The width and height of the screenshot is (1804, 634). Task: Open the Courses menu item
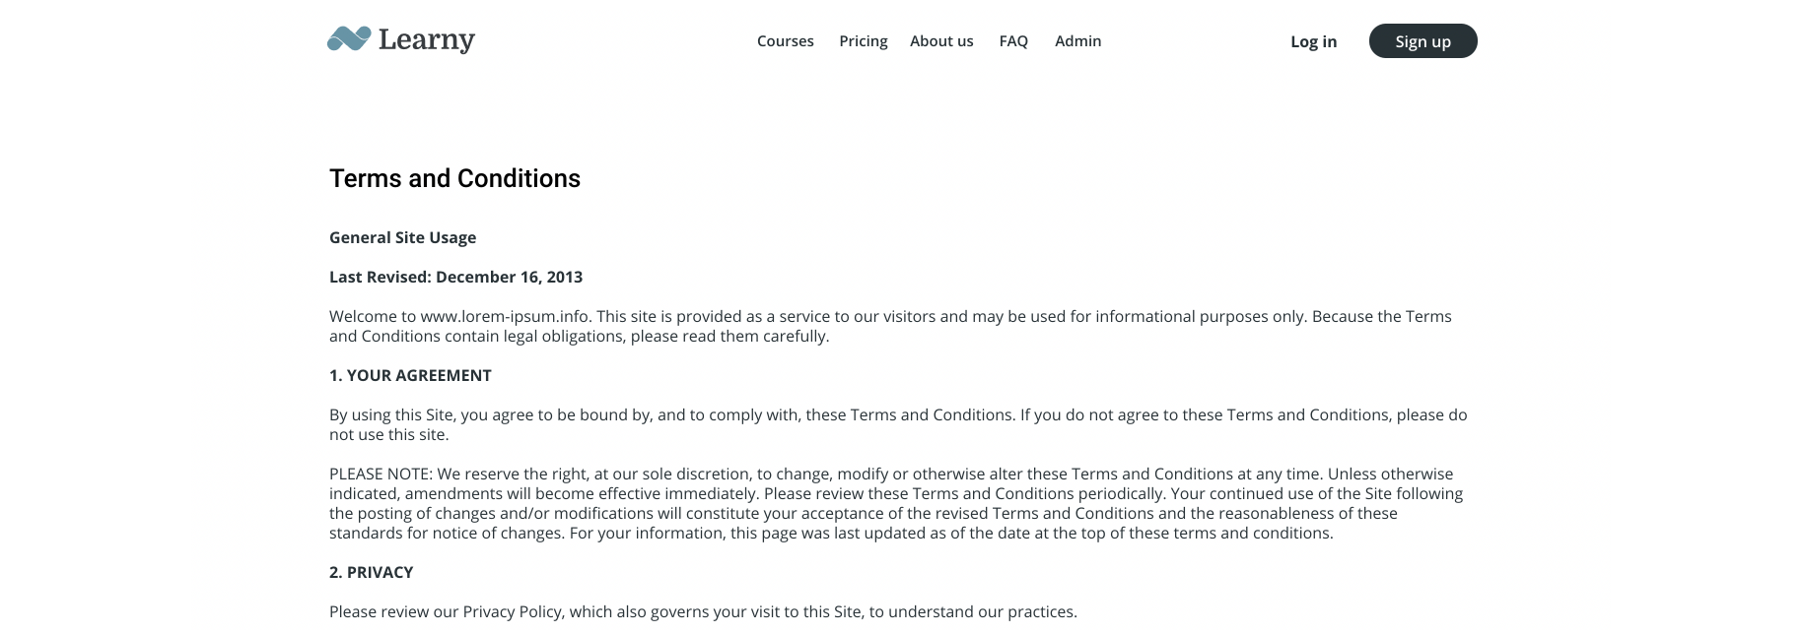786,41
